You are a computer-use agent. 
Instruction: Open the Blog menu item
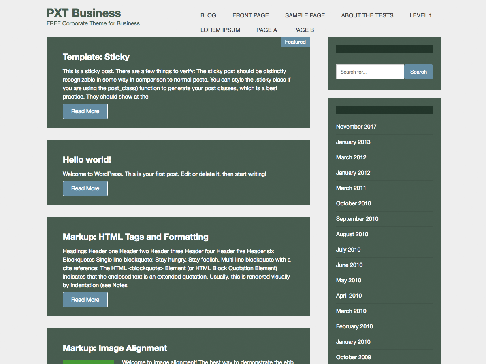point(208,15)
